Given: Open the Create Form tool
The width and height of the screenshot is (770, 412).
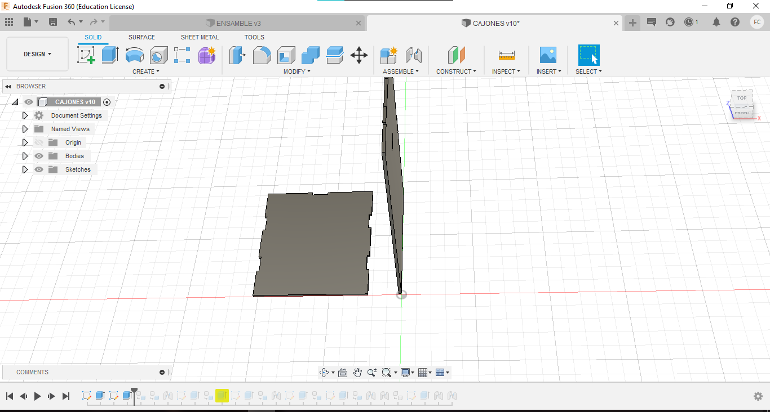Looking at the screenshot, I should coord(207,55).
